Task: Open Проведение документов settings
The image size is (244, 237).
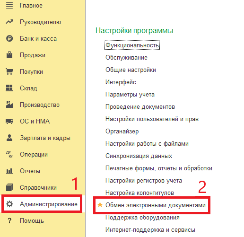Action: (x=140, y=107)
